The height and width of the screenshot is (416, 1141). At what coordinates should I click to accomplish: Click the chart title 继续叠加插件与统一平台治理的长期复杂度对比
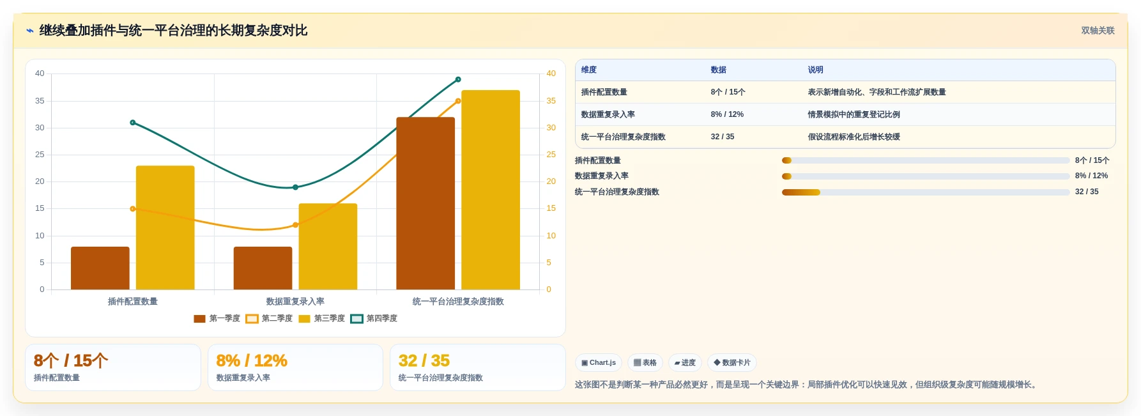click(x=173, y=31)
